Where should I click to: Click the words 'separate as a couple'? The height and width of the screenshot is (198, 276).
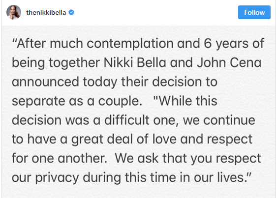point(76,101)
